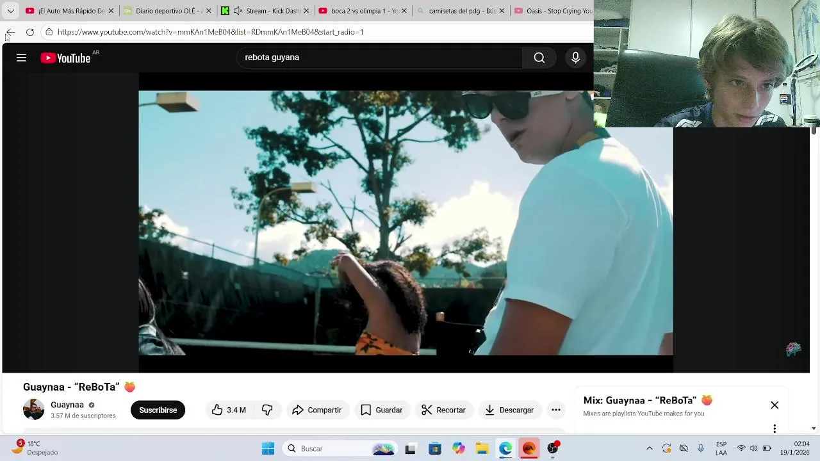Save the video with Guardar
The width and height of the screenshot is (820, 461).
(x=381, y=410)
